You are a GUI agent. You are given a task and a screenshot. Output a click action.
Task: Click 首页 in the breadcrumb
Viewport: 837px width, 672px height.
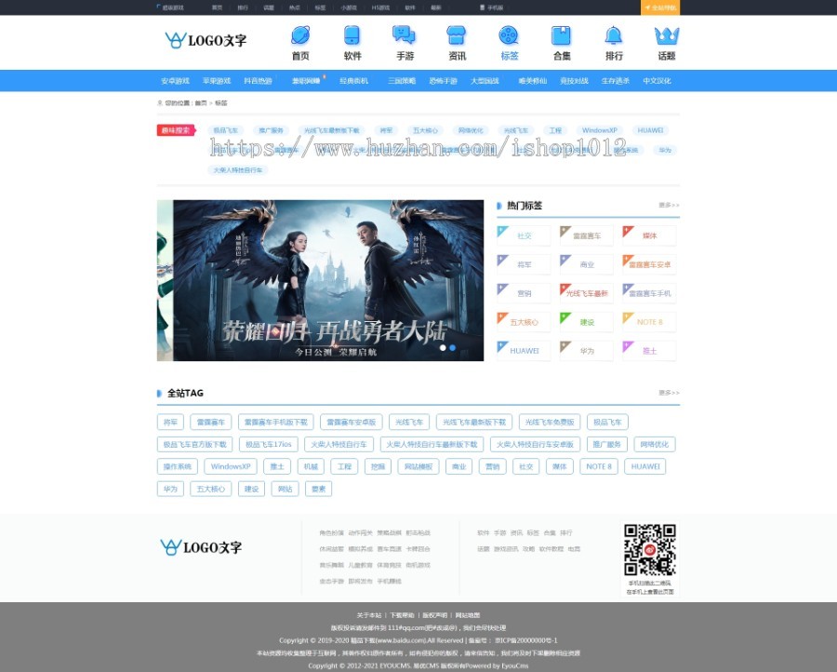tap(200, 103)
